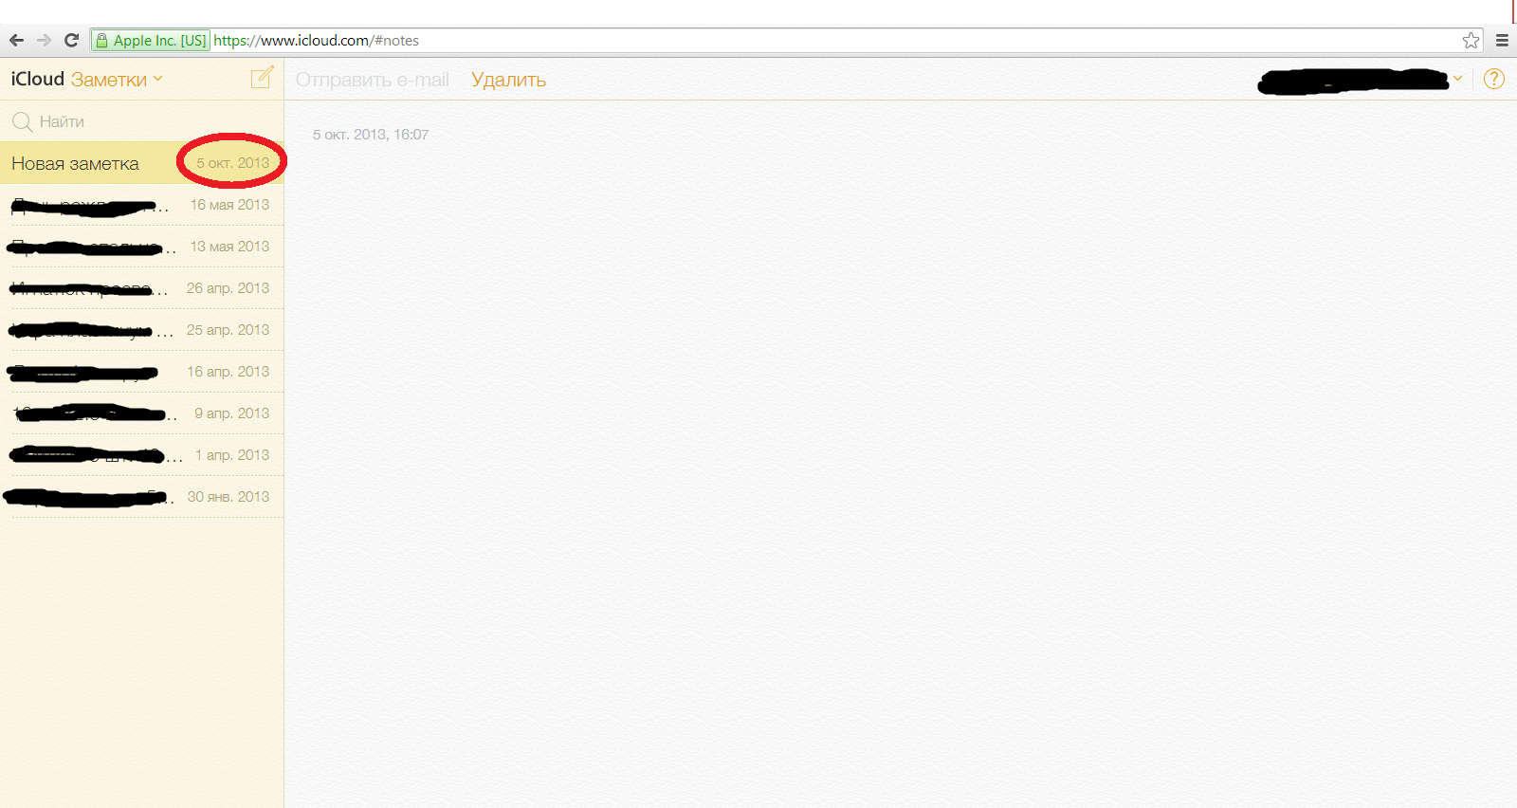Bookmark page with the star icon
This screenshot has width=1517, height=808.
1471,40
